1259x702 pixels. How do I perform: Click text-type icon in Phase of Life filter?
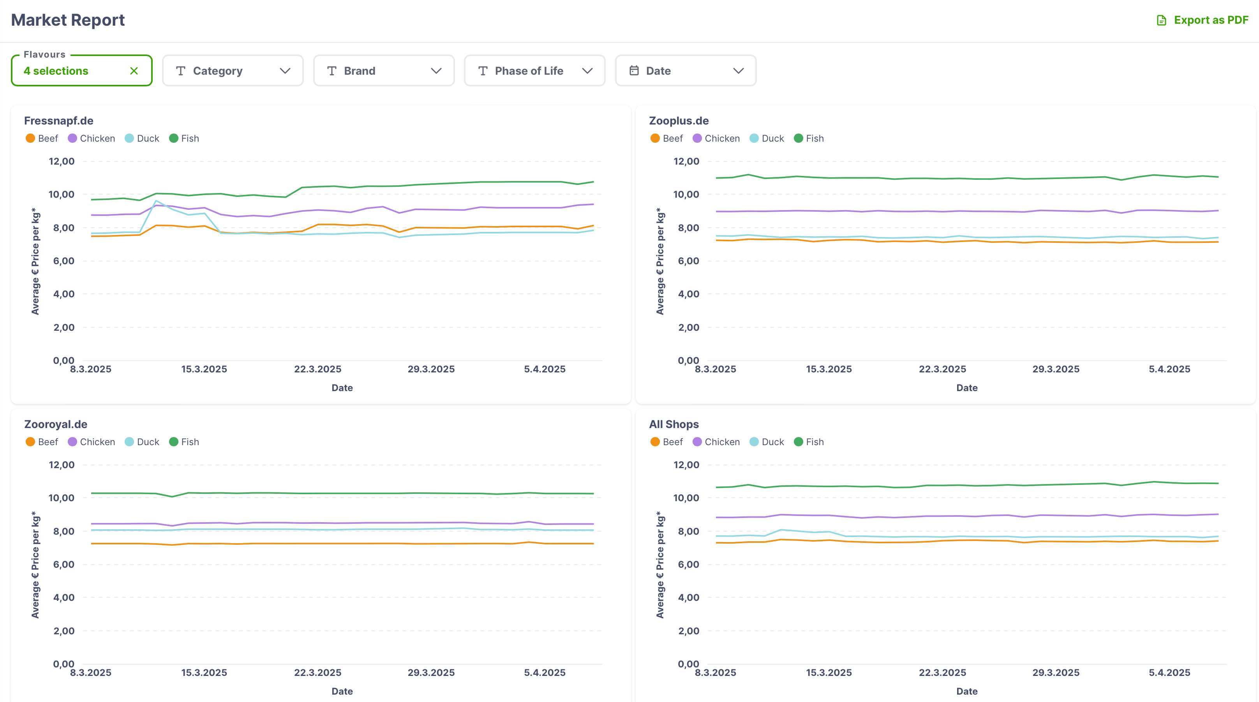[x=483, y=71]
